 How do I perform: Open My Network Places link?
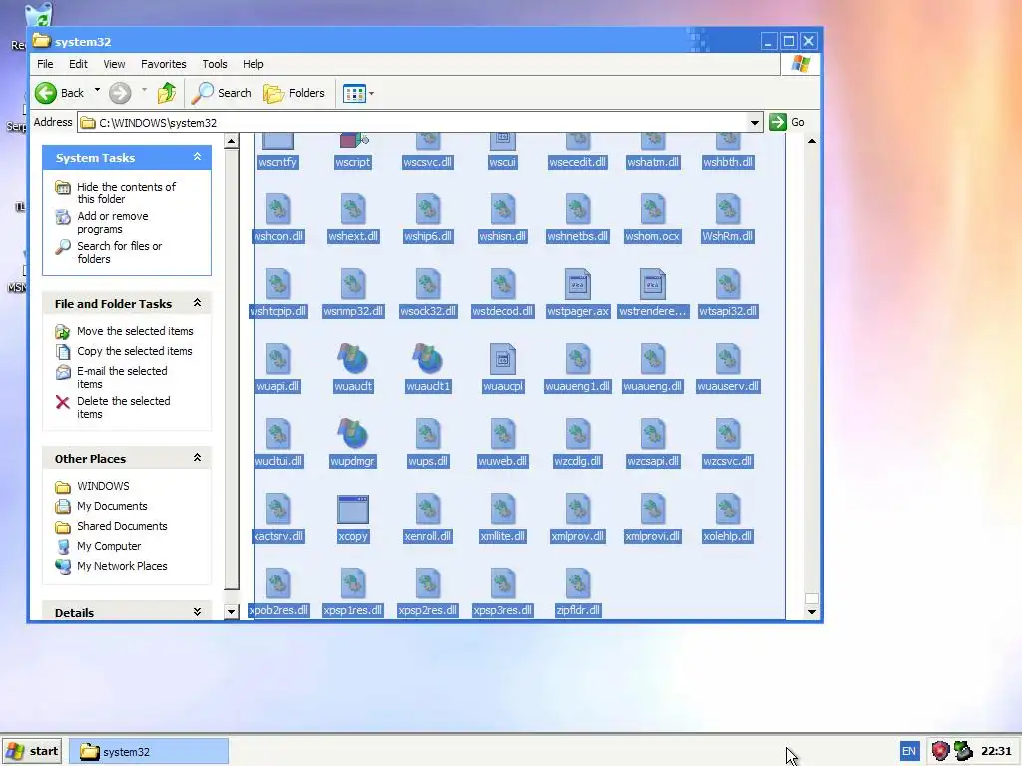[122, 566]
